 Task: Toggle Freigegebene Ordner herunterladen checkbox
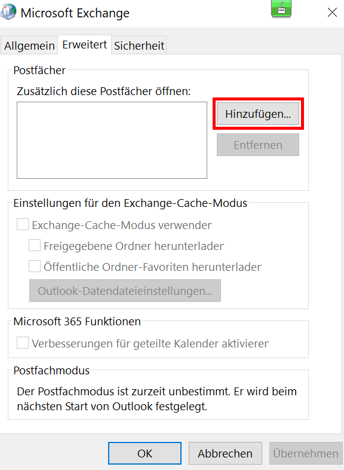pos(35,246)
